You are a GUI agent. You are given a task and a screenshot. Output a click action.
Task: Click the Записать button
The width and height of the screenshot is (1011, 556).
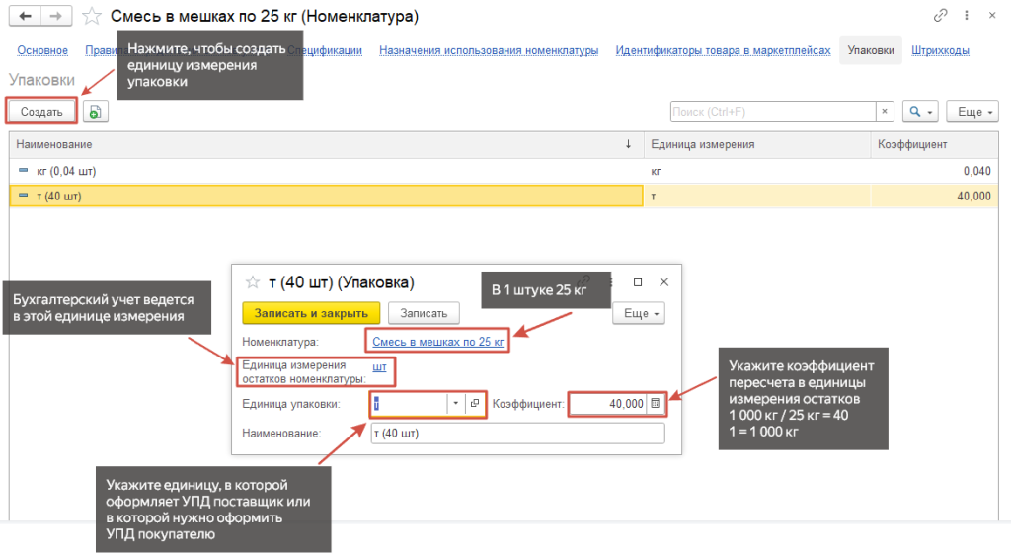click(424, 313)
